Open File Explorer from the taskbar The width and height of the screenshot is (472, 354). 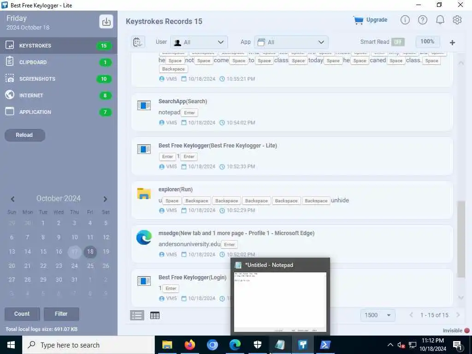point(167,345)
